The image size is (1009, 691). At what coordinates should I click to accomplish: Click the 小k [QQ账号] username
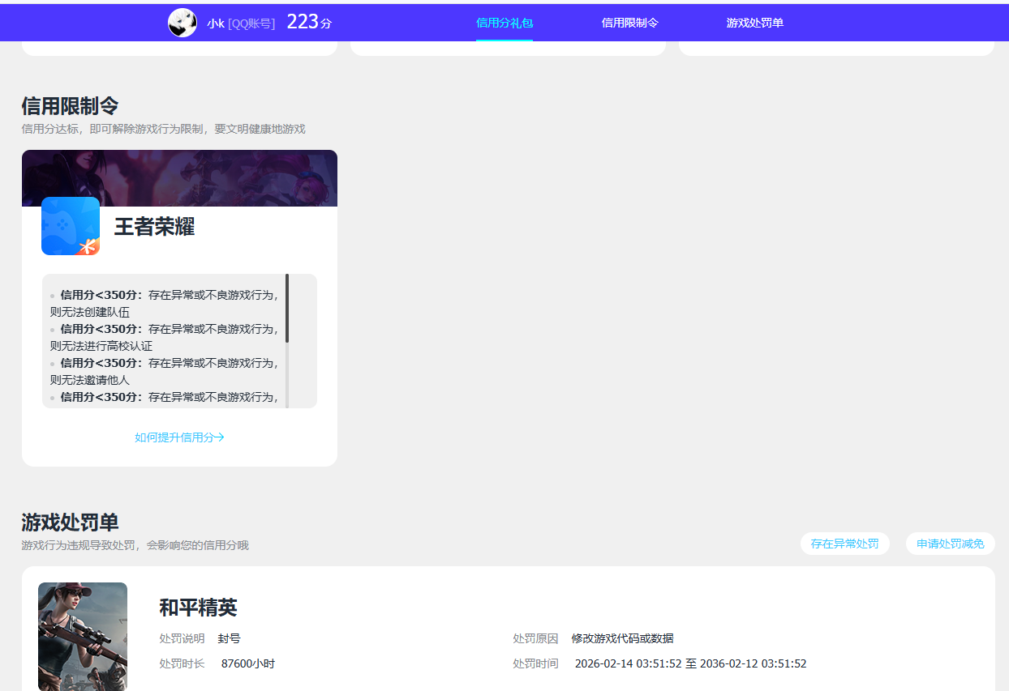pos(241,23)
